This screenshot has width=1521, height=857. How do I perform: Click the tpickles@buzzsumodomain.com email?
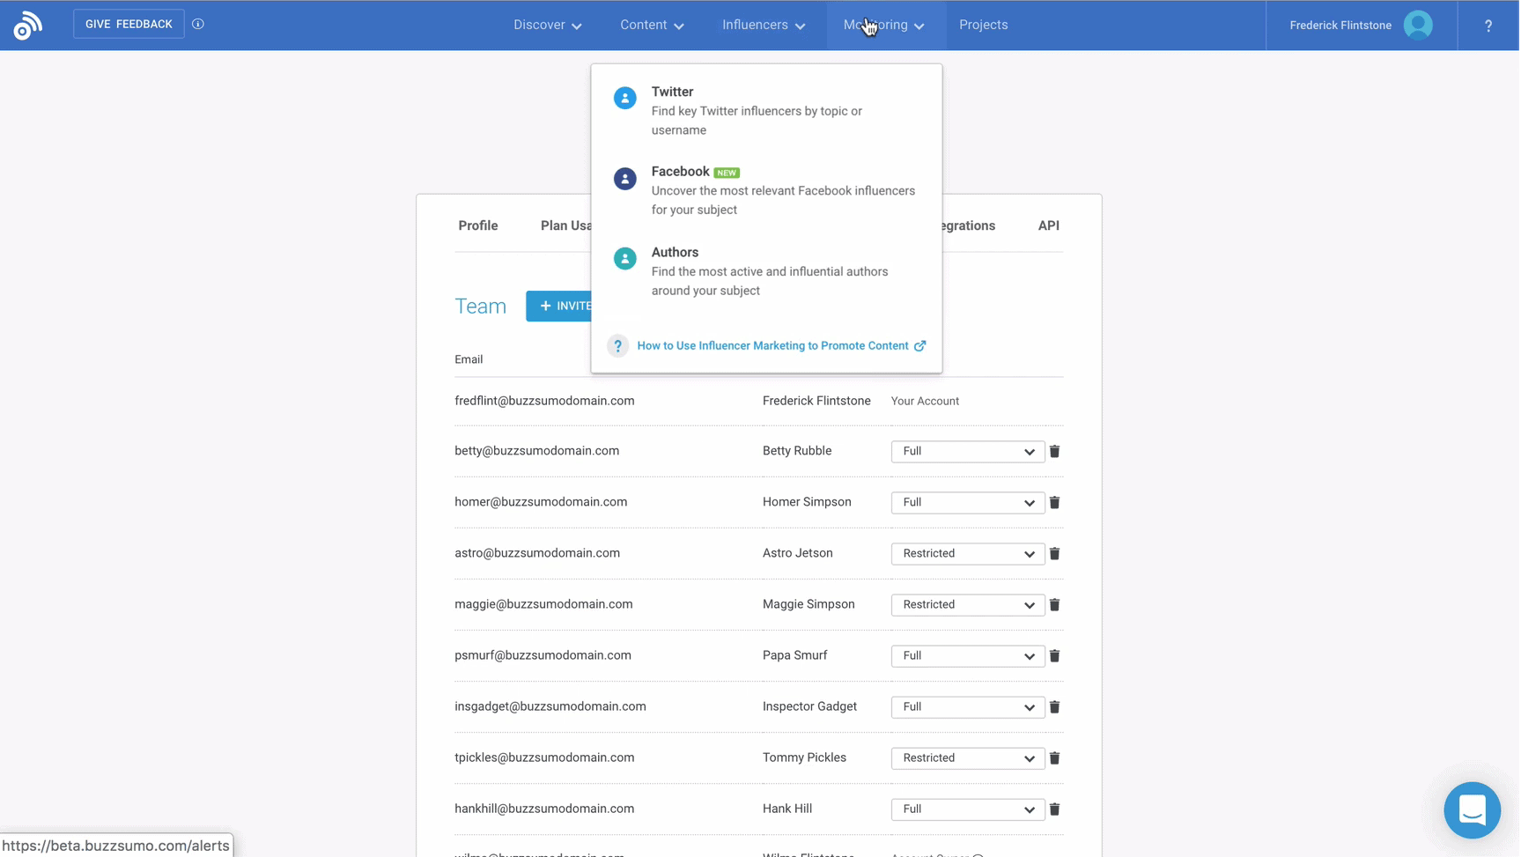click(544, 757)
